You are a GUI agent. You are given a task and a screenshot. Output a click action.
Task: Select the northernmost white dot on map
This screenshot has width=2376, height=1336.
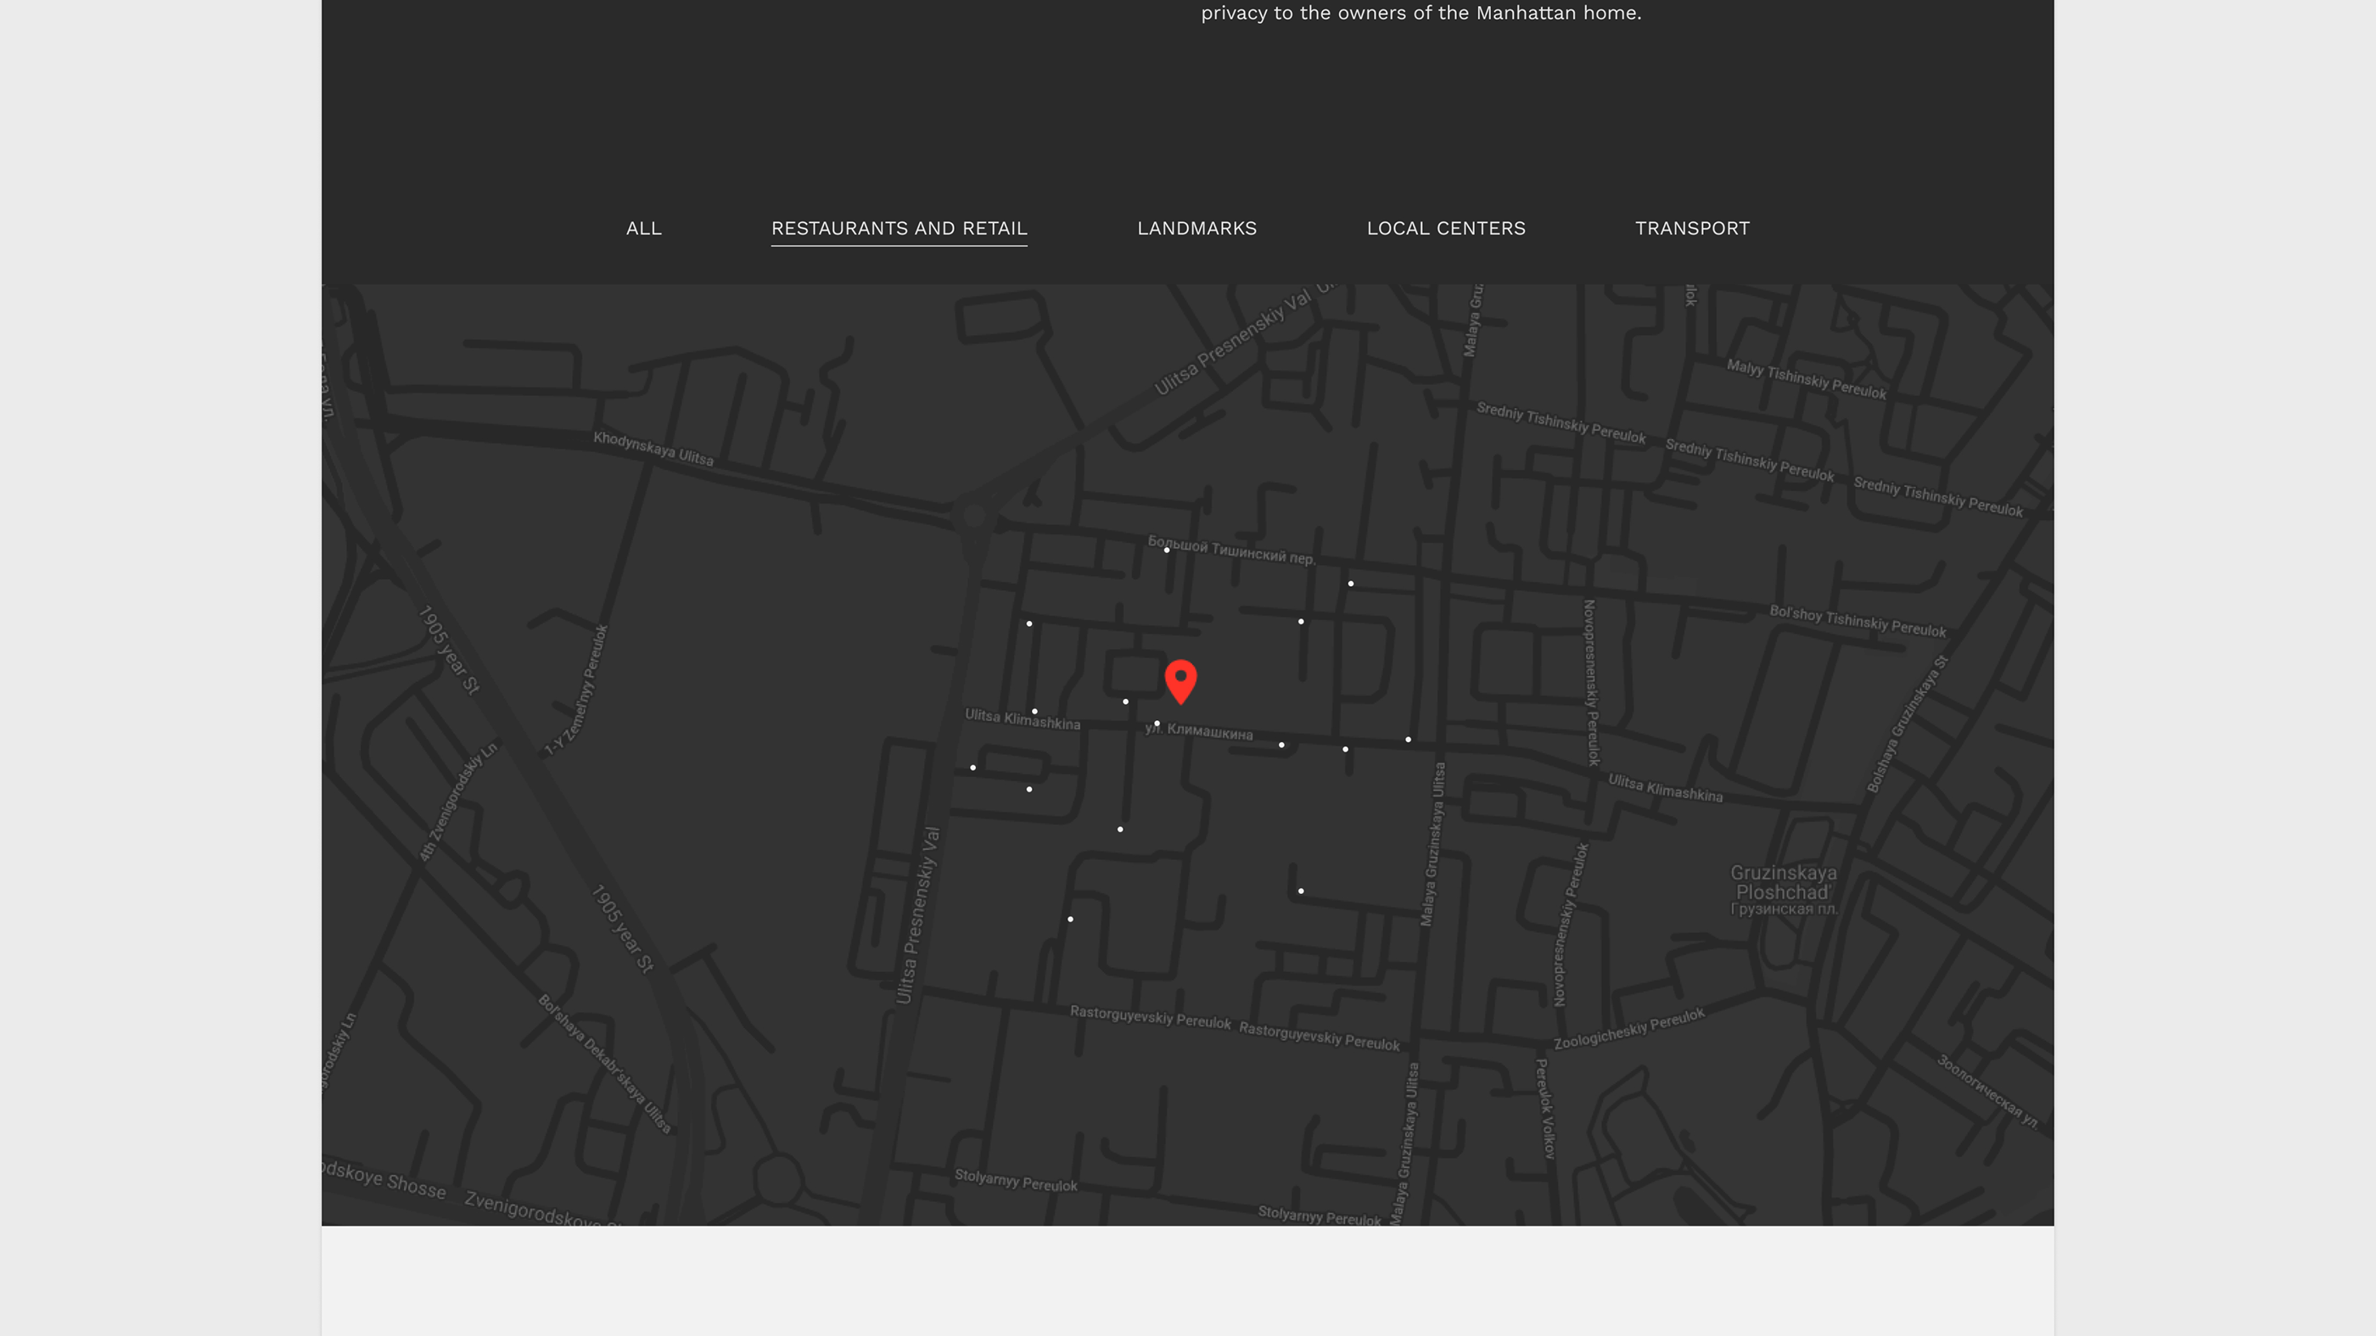coord(1167,551)
